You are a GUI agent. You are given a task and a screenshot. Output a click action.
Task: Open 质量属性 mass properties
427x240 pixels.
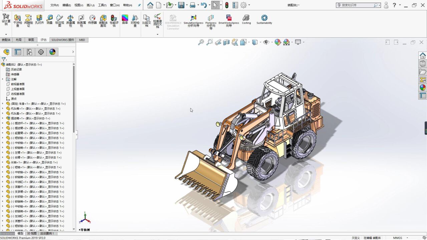pos(70,20)
